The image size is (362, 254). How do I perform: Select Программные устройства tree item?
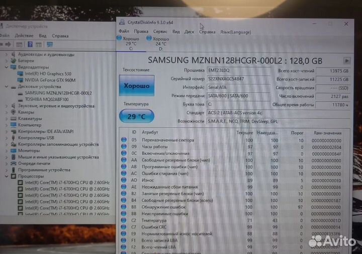[44, 170]
